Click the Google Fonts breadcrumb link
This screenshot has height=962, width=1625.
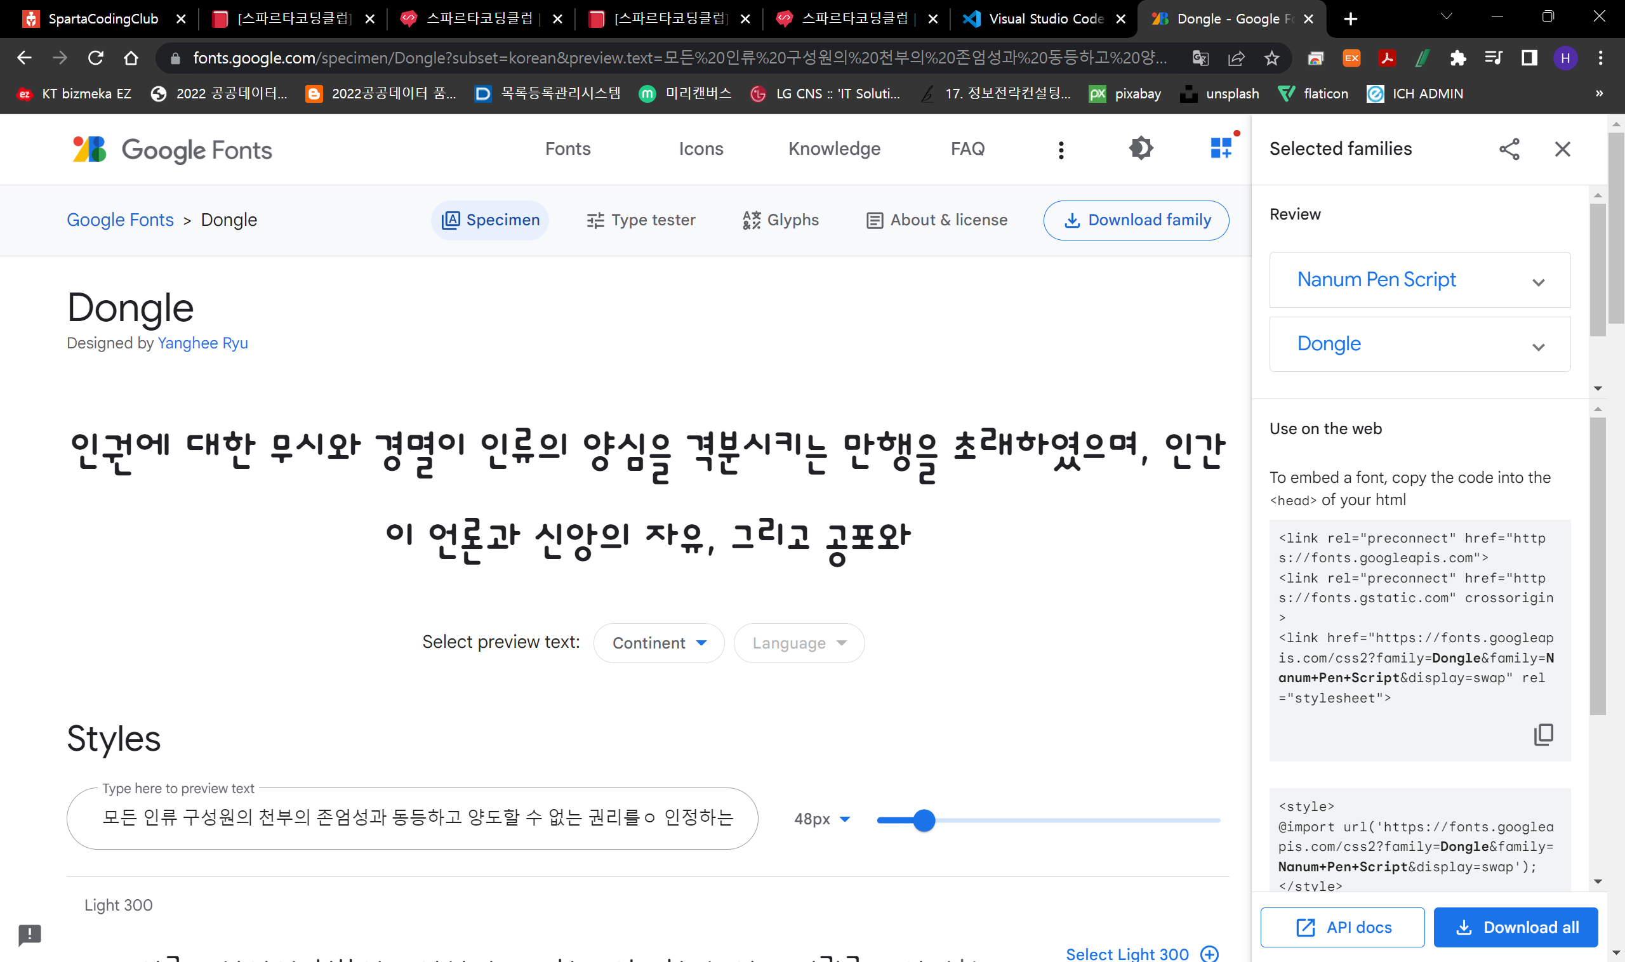[x=120, y=220]
